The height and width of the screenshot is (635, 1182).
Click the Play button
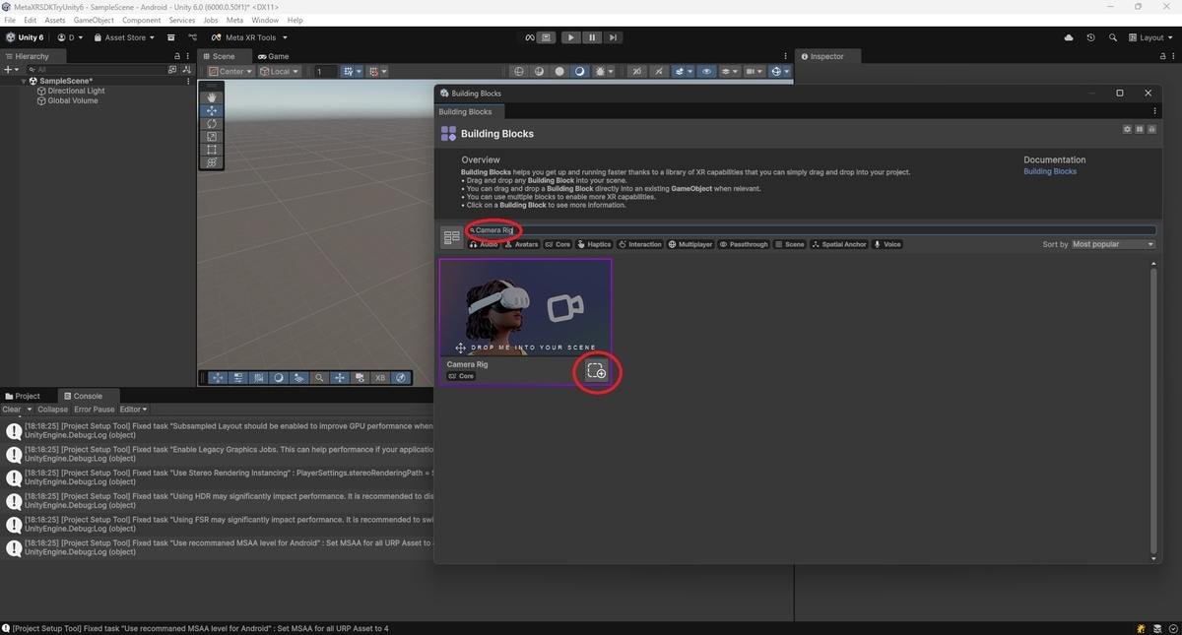(571, 37)
